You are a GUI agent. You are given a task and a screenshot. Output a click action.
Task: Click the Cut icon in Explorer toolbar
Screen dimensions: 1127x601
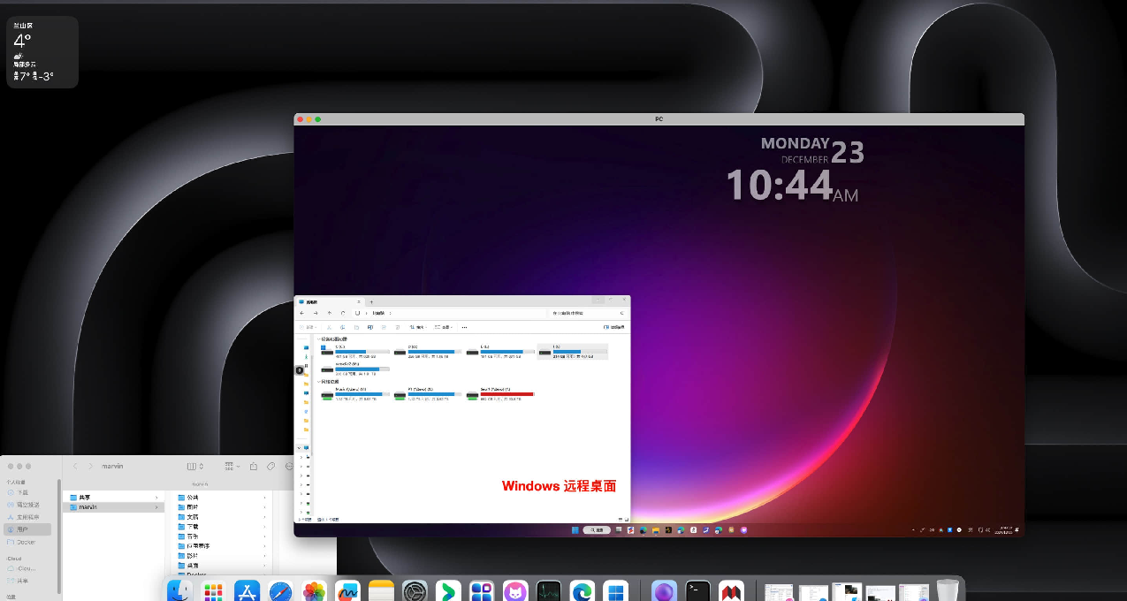(329, 327)
